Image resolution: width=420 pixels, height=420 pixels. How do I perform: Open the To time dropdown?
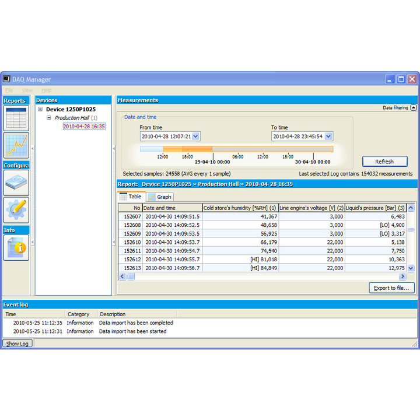[x=328, y=136]
